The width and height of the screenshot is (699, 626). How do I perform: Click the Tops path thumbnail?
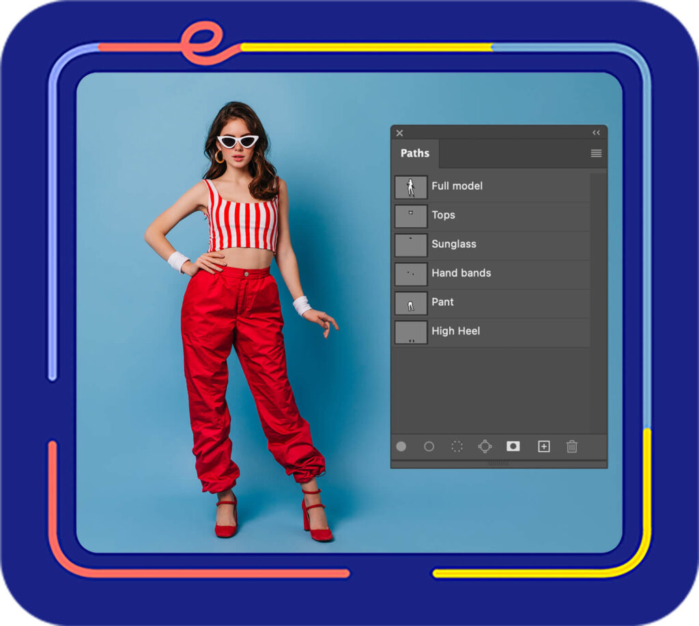[410, 216]
